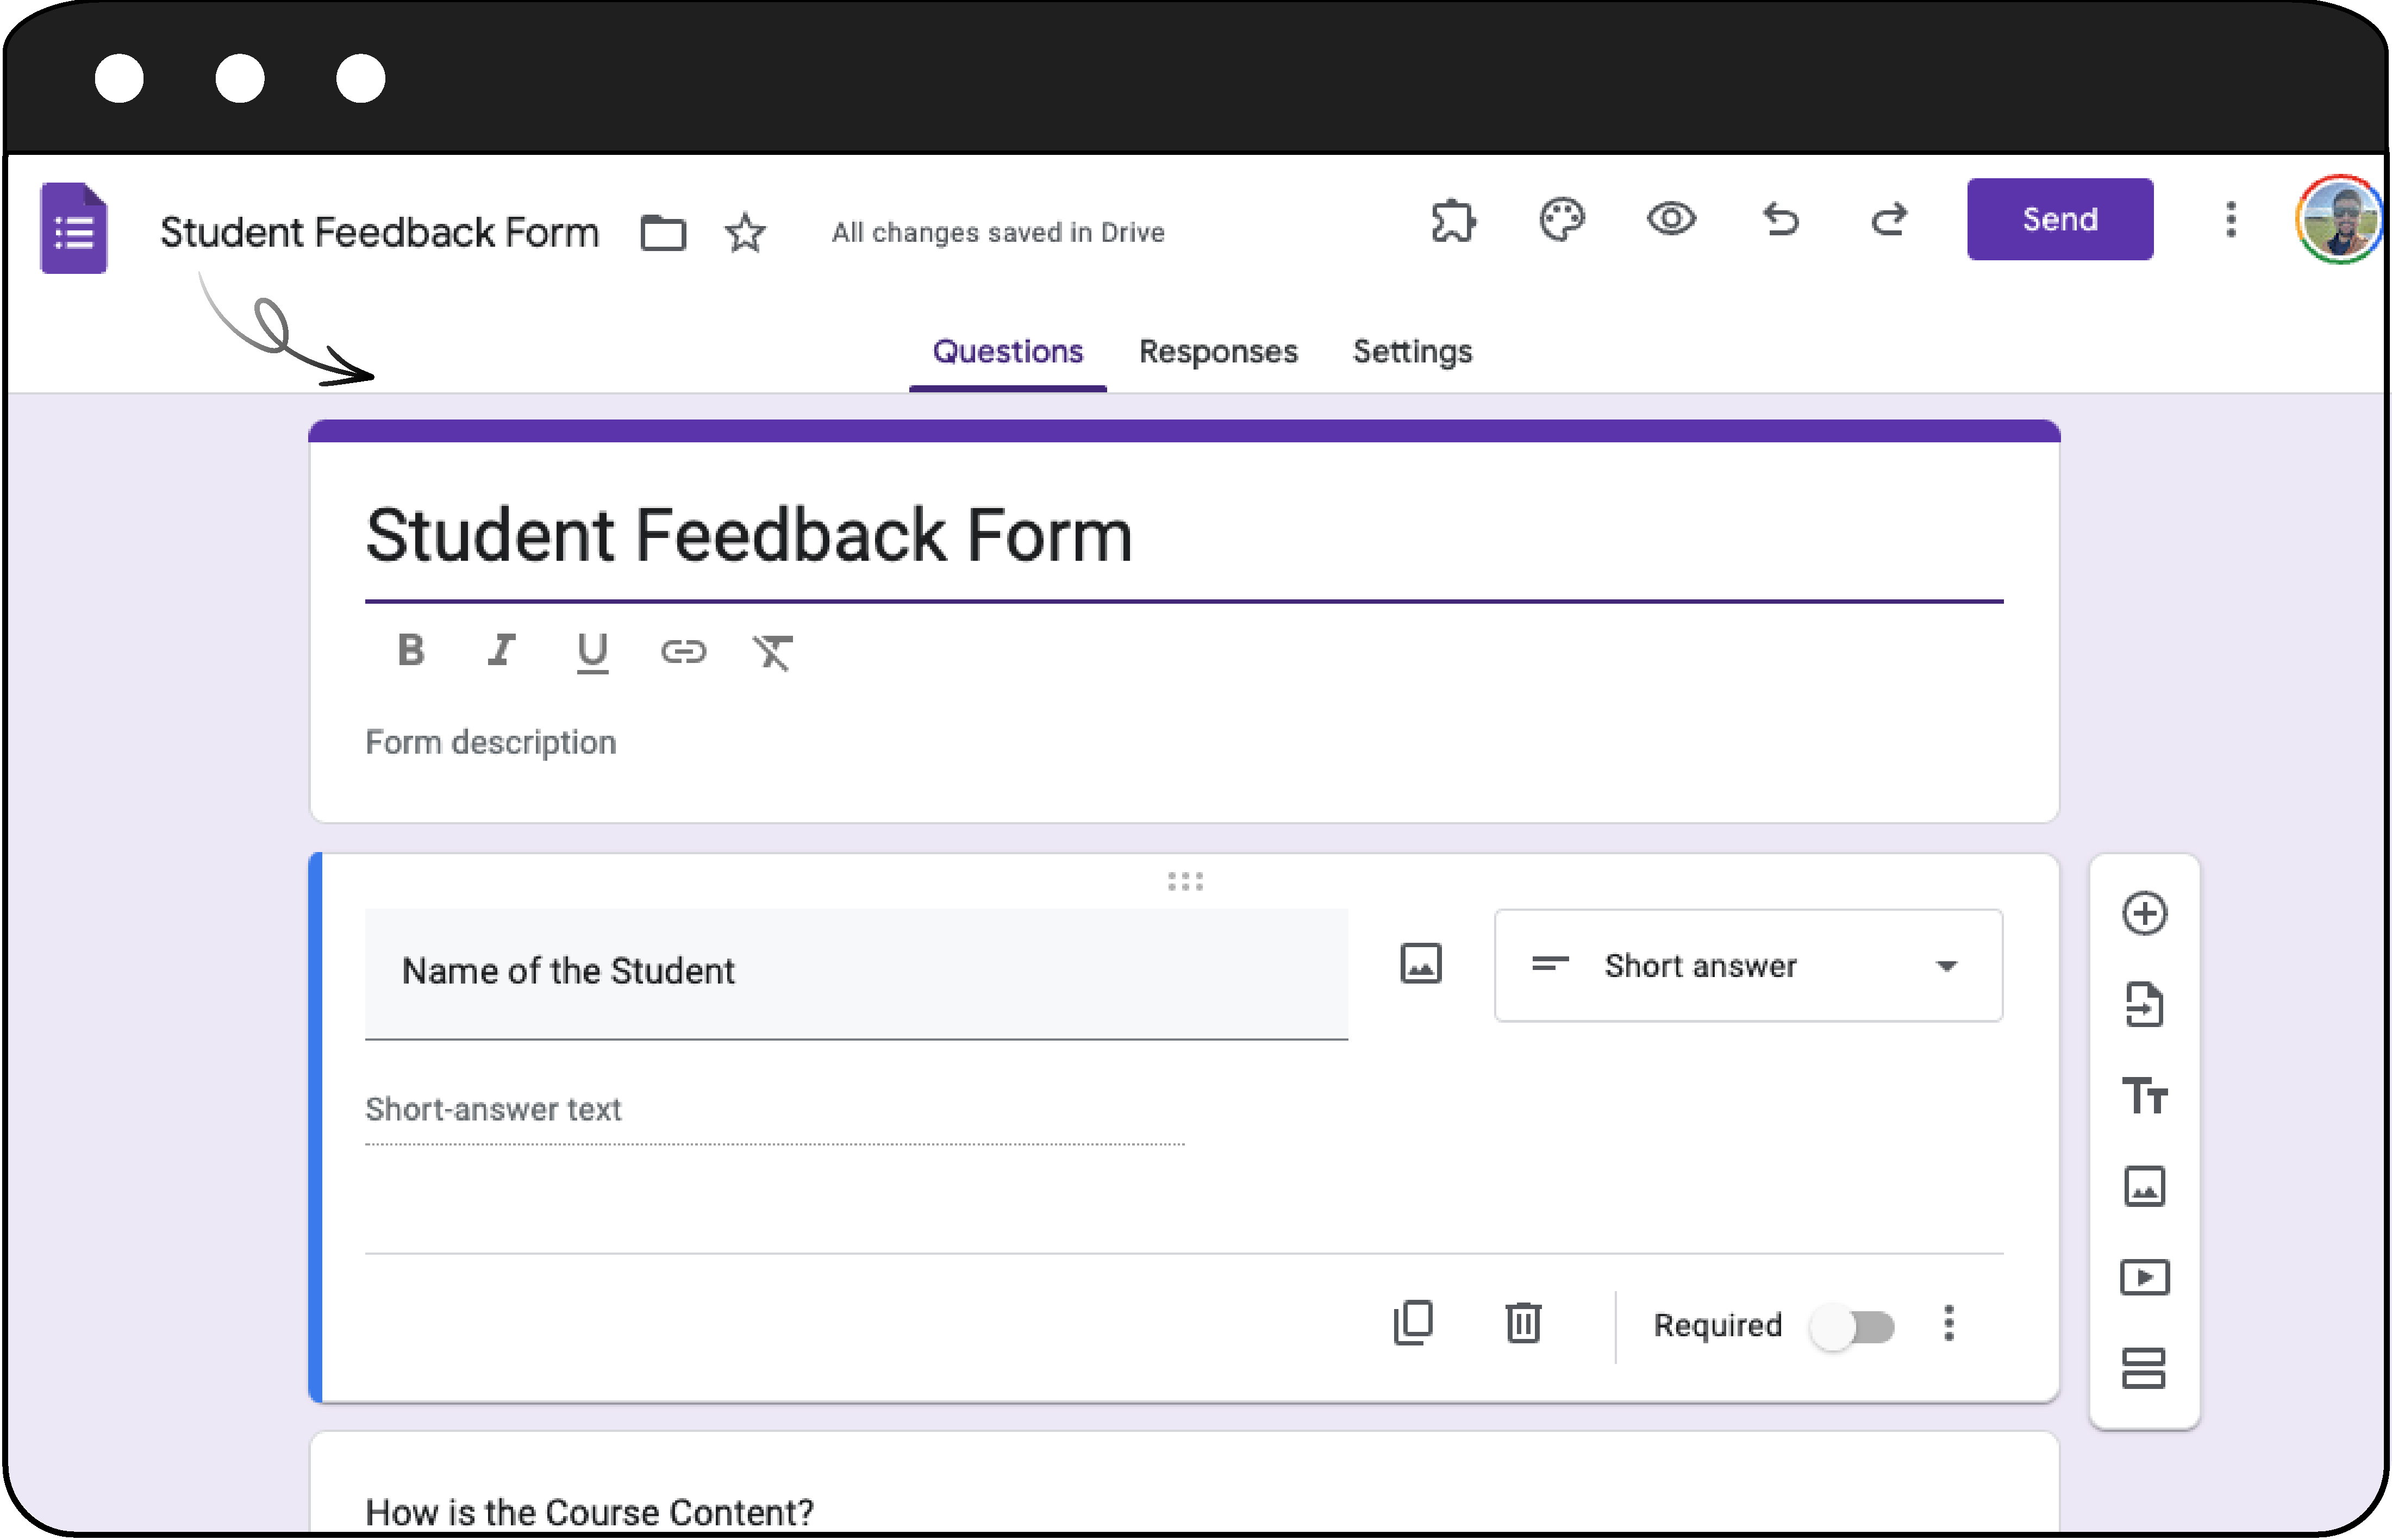Viewport: 2392px width, 1540px height.
Task: Click the purple Send button
Action: (2059, 219)
